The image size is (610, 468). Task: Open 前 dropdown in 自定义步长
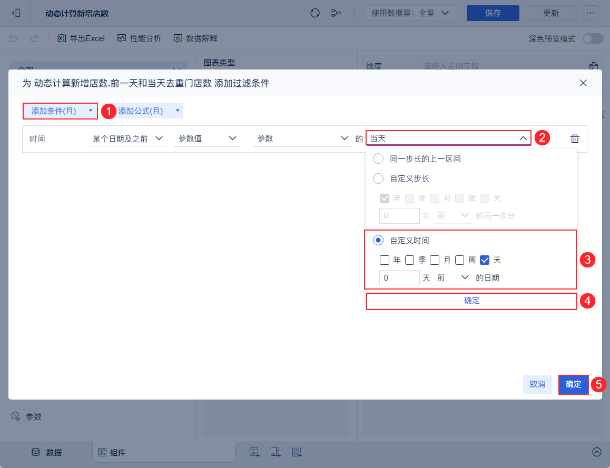tap(452, 215)
